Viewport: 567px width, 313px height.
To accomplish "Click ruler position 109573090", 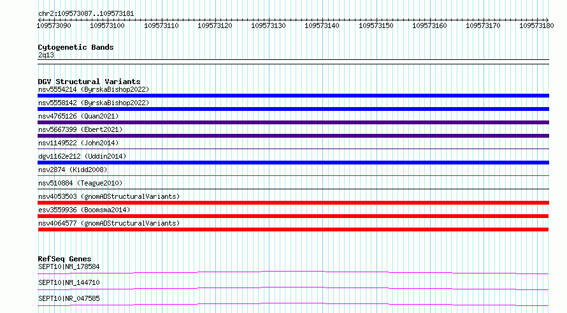I will (x=54, y=25).
